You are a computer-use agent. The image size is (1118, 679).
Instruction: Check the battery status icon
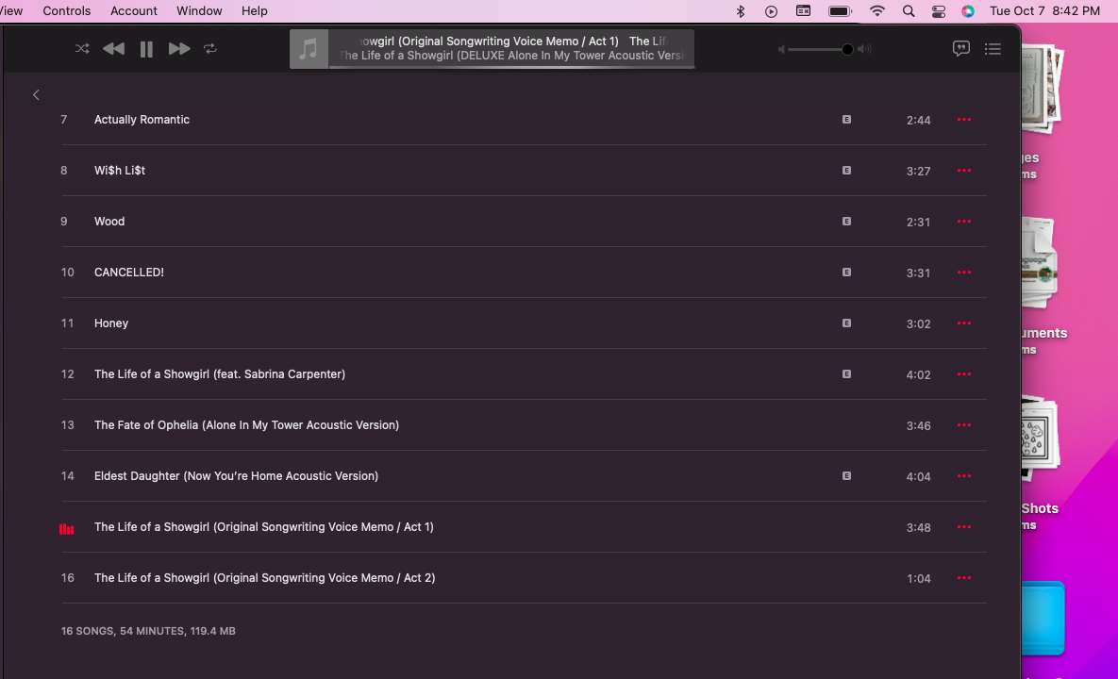[x=840, y=10]
